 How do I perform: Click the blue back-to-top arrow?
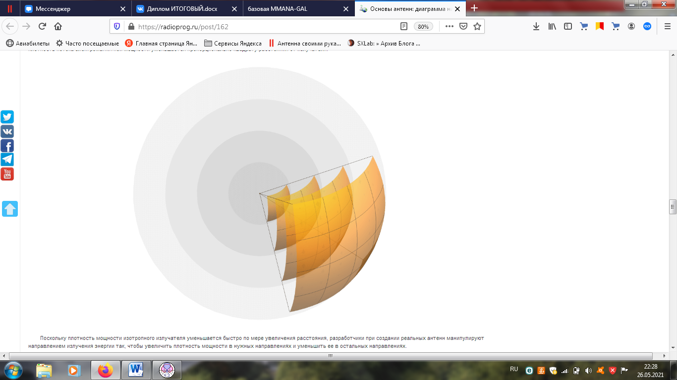(x=10, y=209)
